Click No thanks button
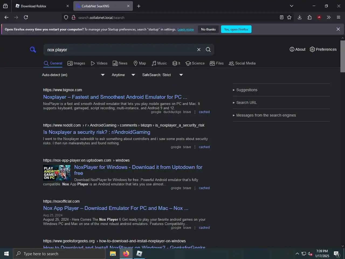This screenshot has width=345, height=259. [208, 29]
